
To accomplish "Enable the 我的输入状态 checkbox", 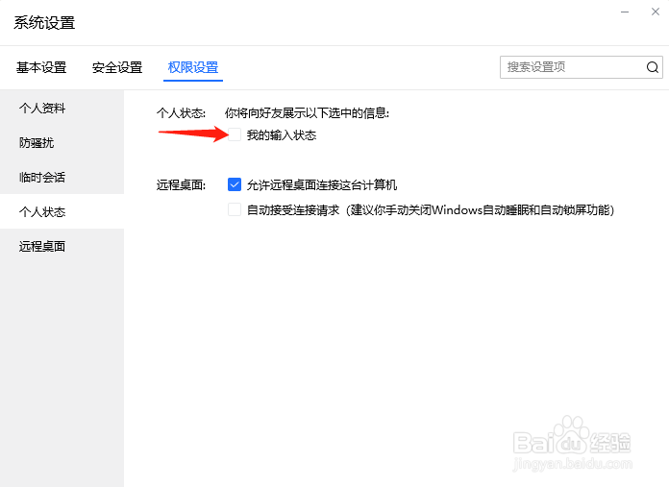I will click(x=235, y=134).
